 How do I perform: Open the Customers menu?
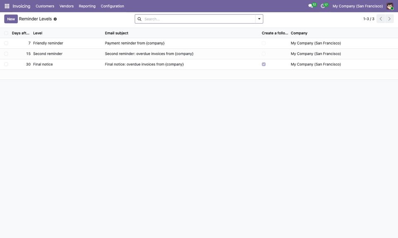click(x=45, y=6)
